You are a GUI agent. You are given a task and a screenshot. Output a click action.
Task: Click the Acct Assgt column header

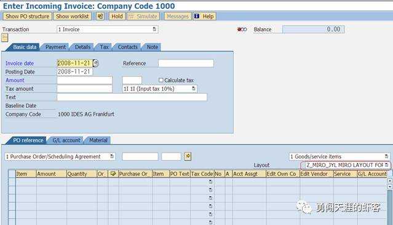click(249, 174)
